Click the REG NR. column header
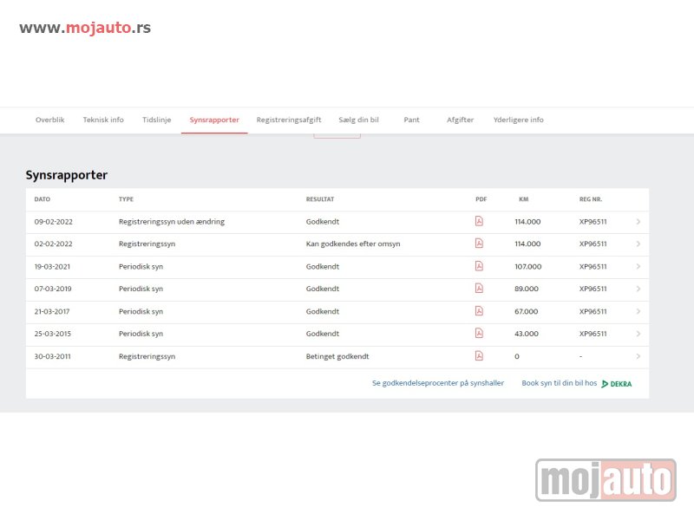The width and height of the screenshot is (694, 520). pos(591,199)
